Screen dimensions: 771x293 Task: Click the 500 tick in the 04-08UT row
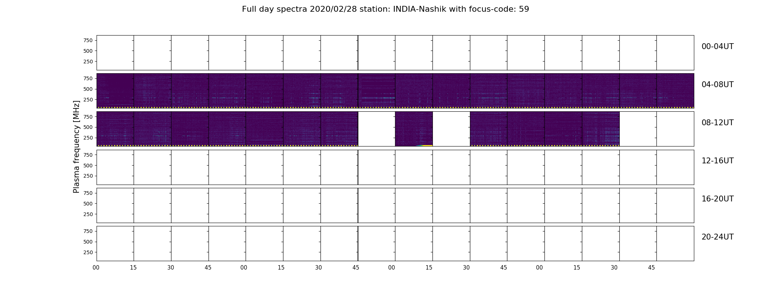[x=88, y=89]
